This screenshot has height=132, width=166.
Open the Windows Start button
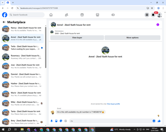pos(3,129)
